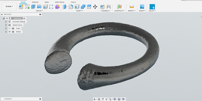The image size is (202, 101).
Task: Toggle visibility of Origin folder
Action: point(10,28)
